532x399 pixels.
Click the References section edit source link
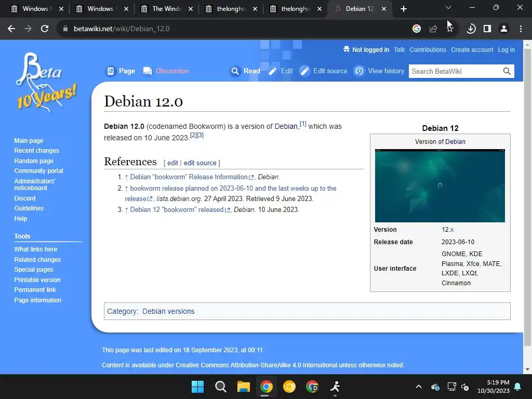pyautogui.click(x=200, y=163)
